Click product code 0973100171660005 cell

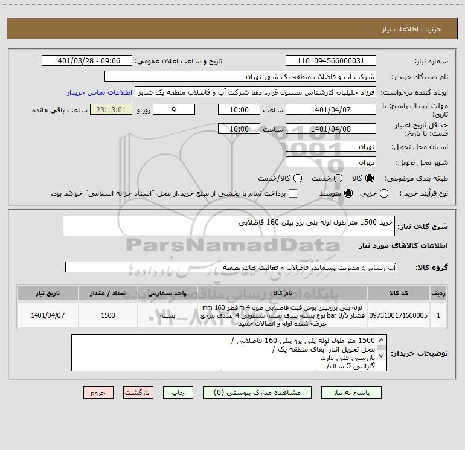click(399, 315)
